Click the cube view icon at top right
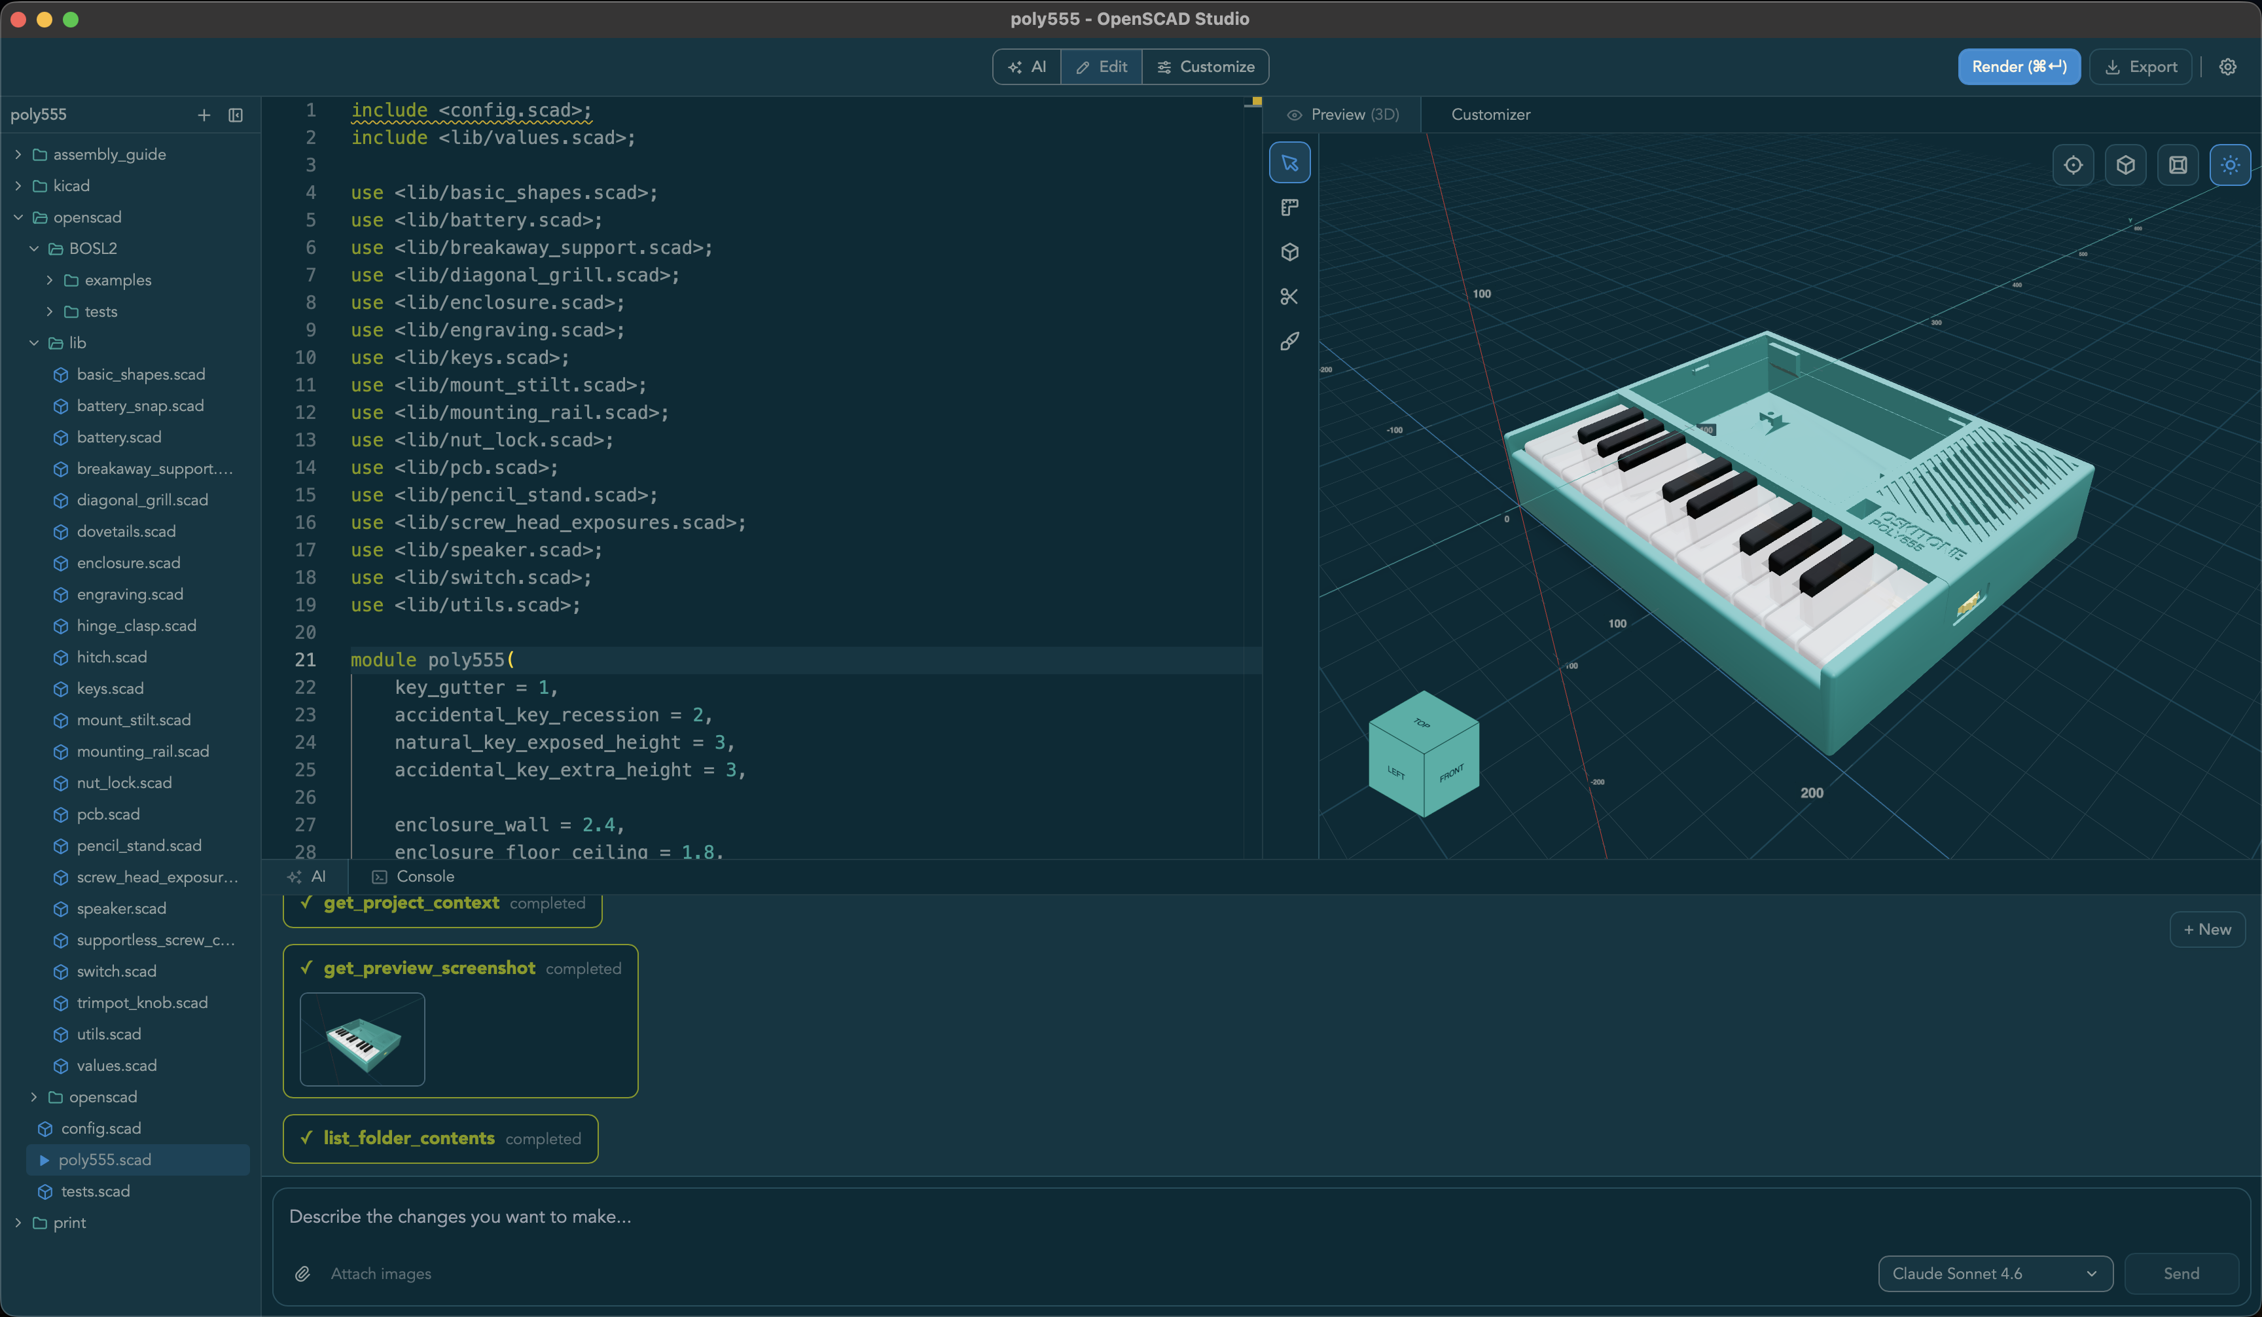 [x=2125, y=165]
